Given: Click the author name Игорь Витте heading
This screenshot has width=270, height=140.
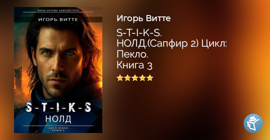Looking at the screenshot, I should pyautogui.click(x=143, y=18).
